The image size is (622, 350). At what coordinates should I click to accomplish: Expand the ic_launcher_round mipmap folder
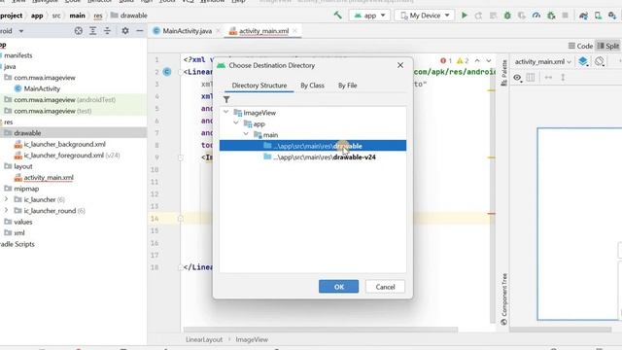click(x=6, y=210)
